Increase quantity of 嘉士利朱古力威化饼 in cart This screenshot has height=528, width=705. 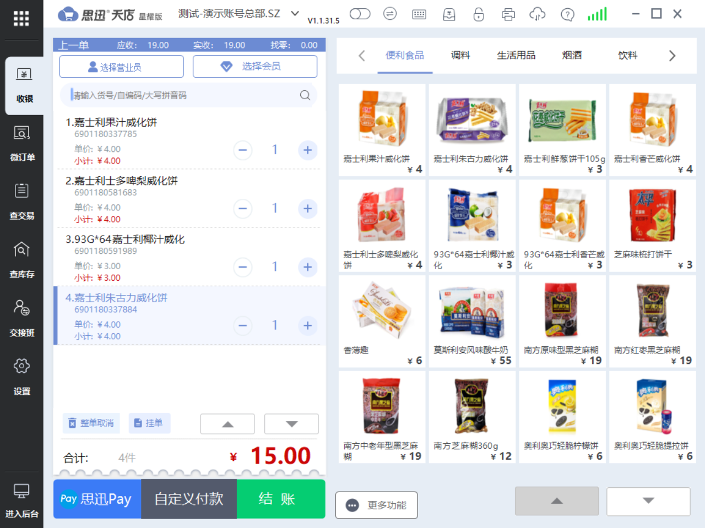point(307,325)
